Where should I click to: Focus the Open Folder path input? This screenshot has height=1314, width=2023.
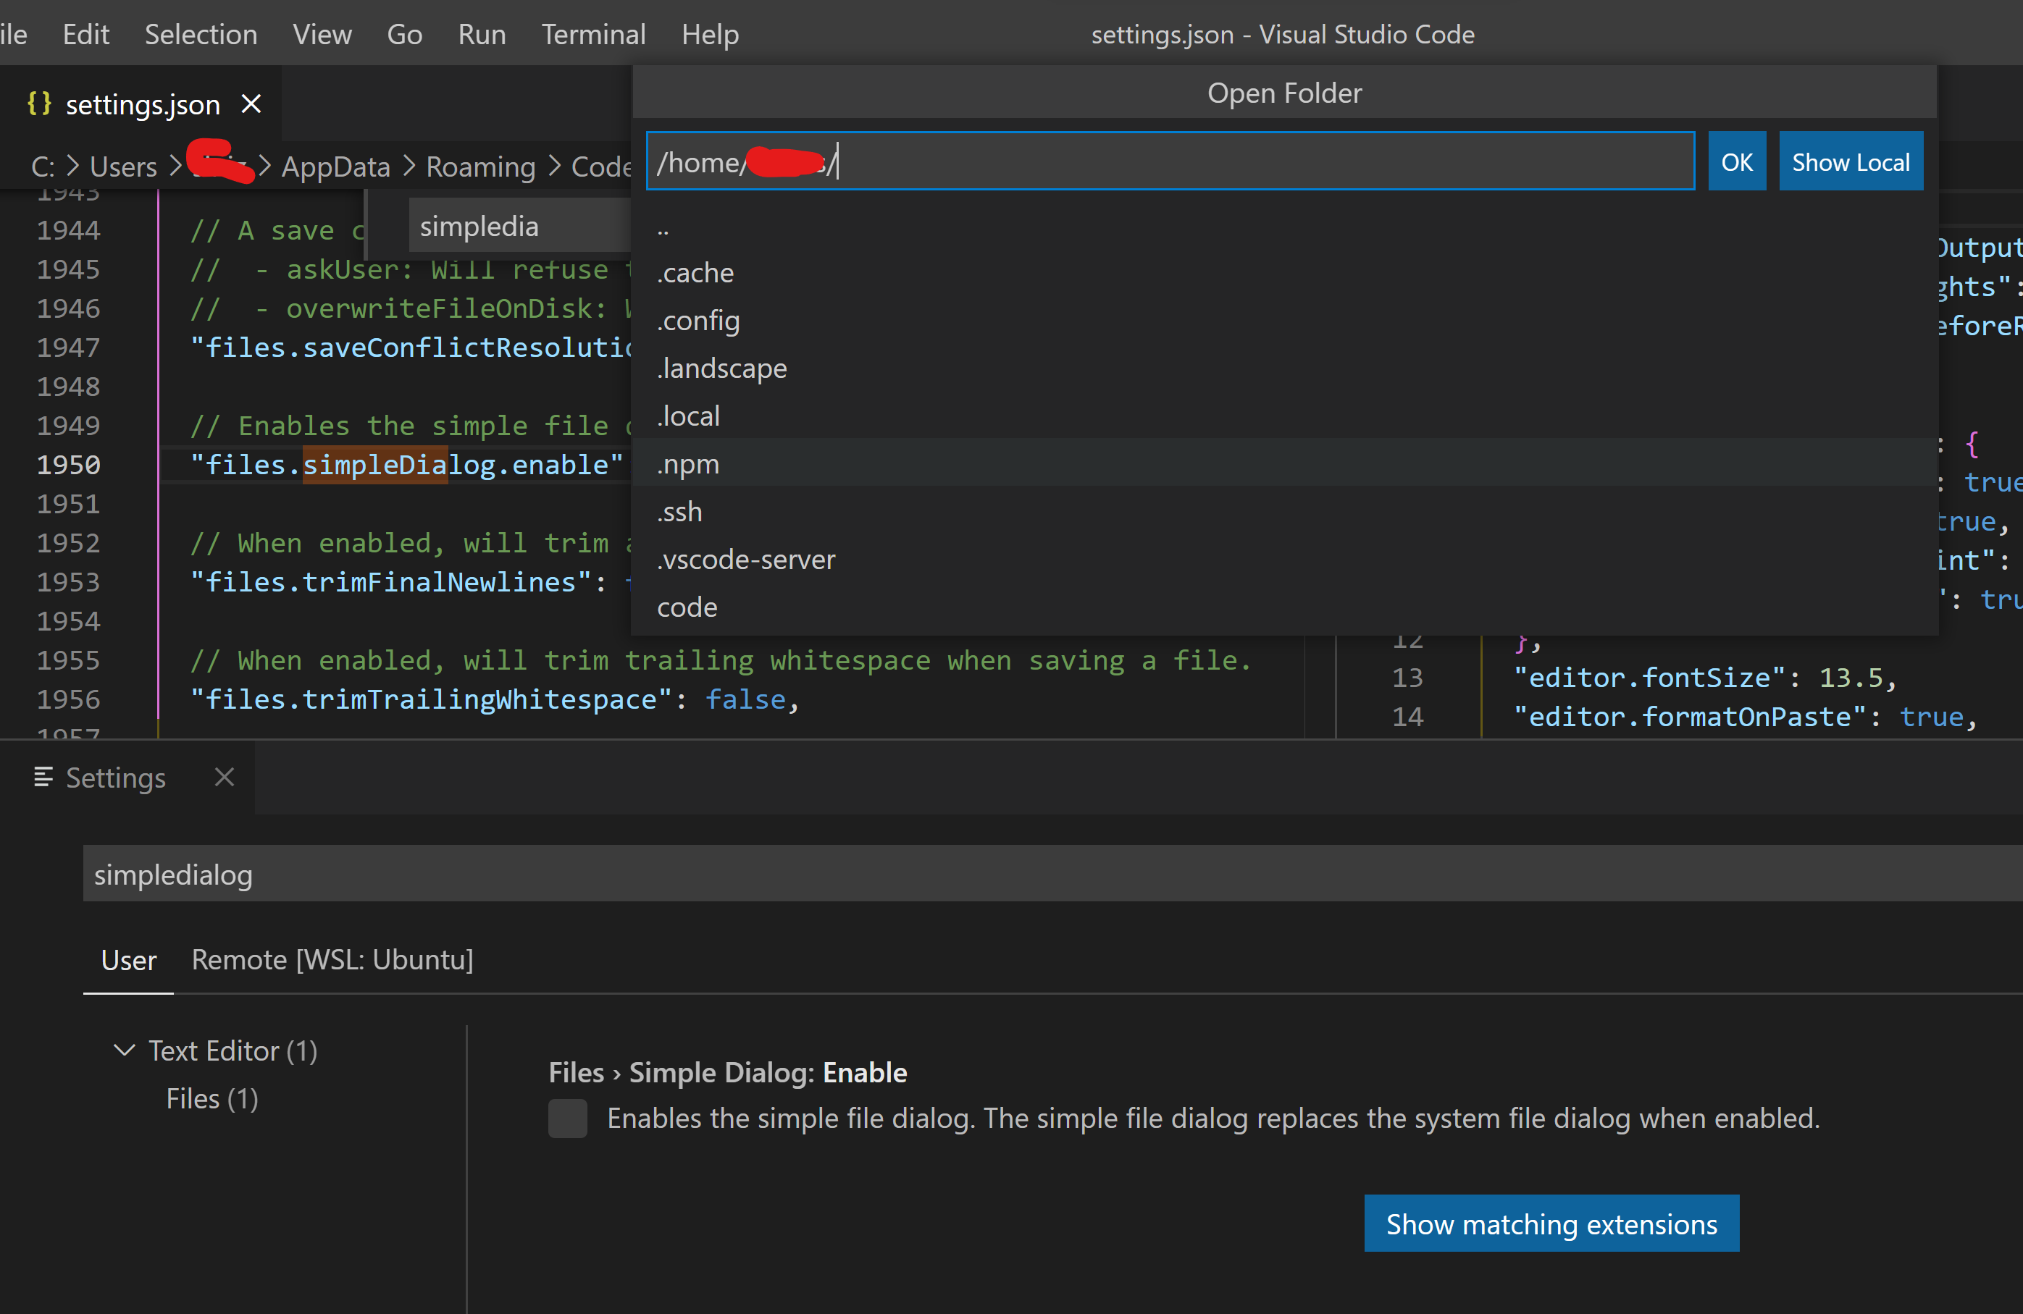1170,161
